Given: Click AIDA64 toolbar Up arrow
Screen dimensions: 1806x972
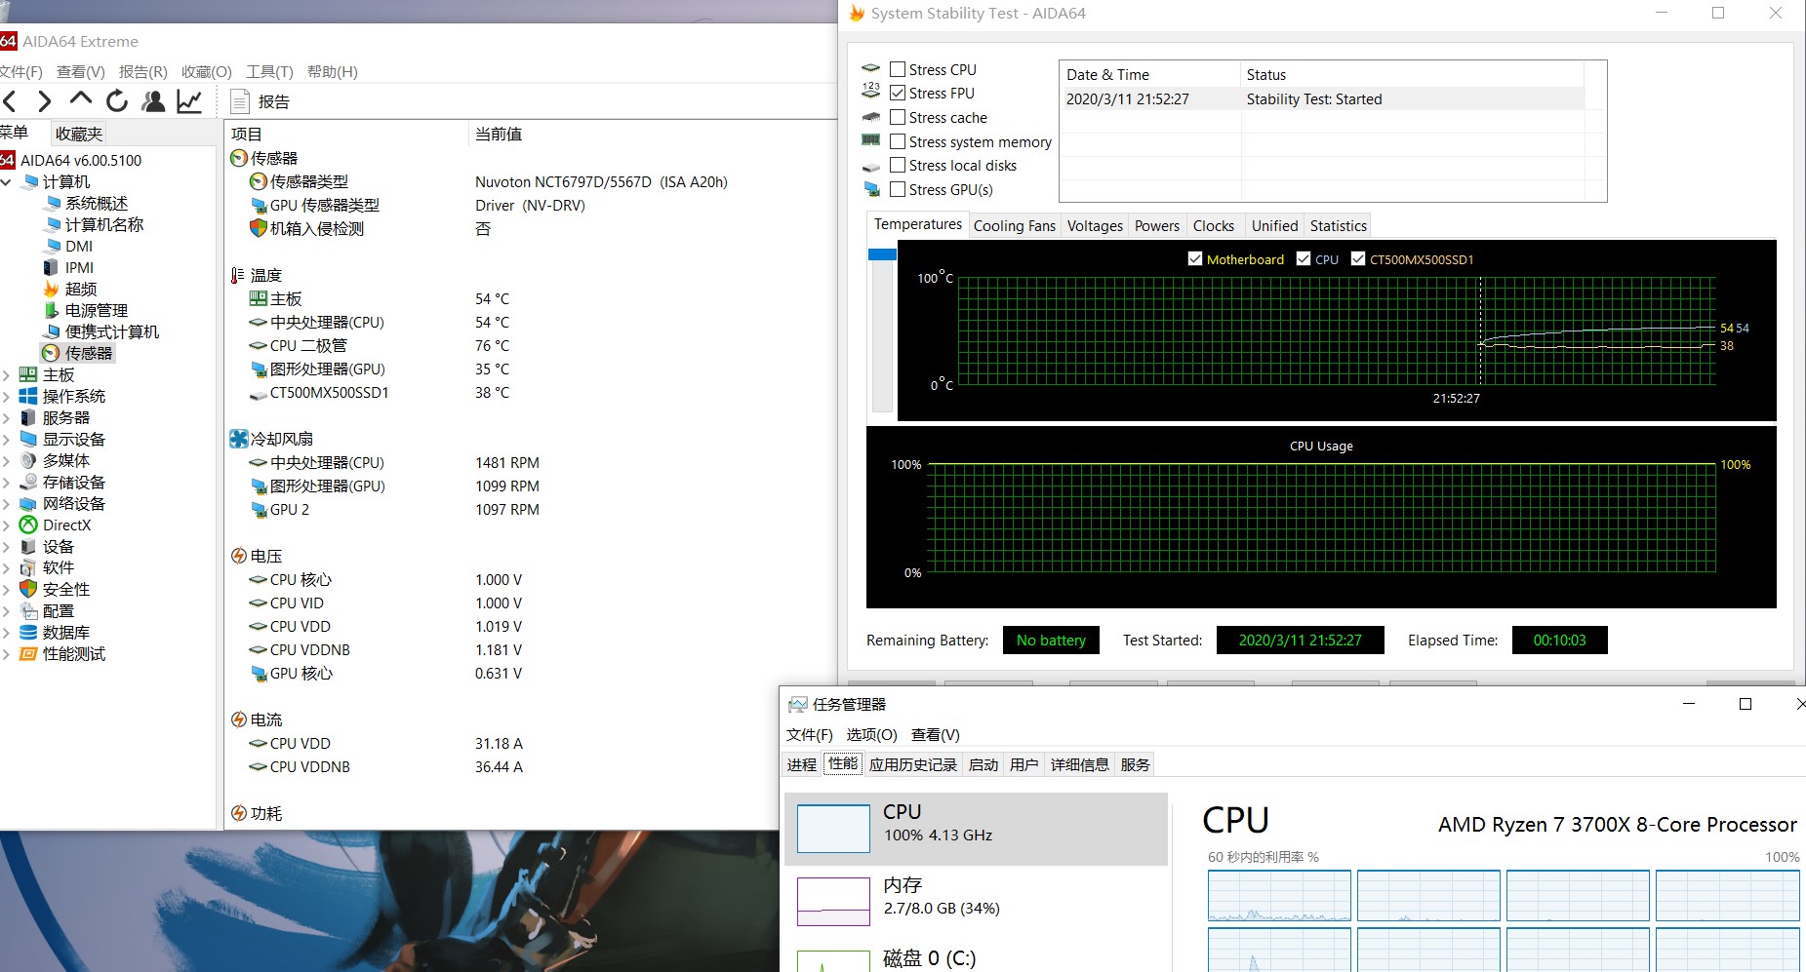Looking at the screenshot, I should [81, 99].
